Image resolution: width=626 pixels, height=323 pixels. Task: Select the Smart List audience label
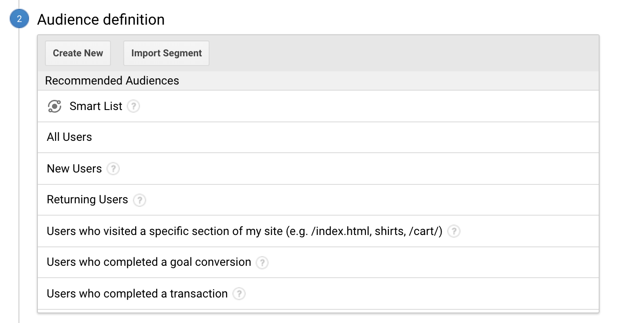(96, 106)
